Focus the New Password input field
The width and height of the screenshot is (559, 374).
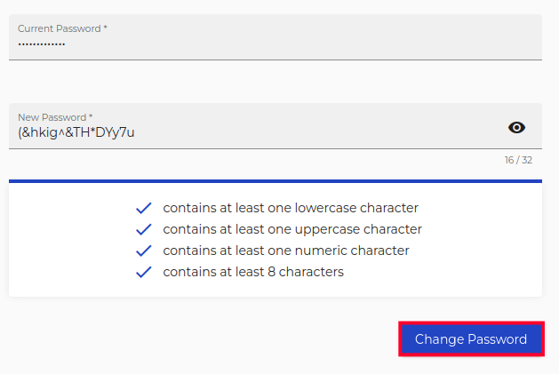point(258,133)
